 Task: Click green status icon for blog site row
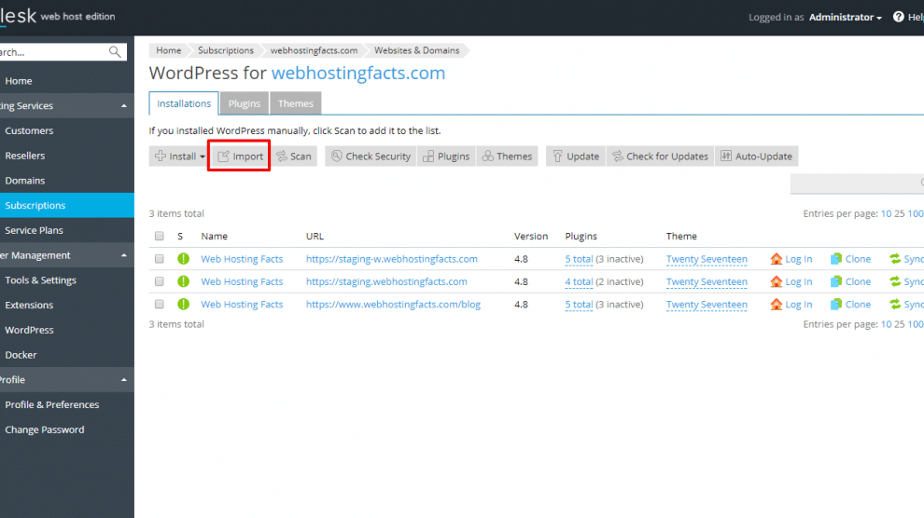pos(183,304)
